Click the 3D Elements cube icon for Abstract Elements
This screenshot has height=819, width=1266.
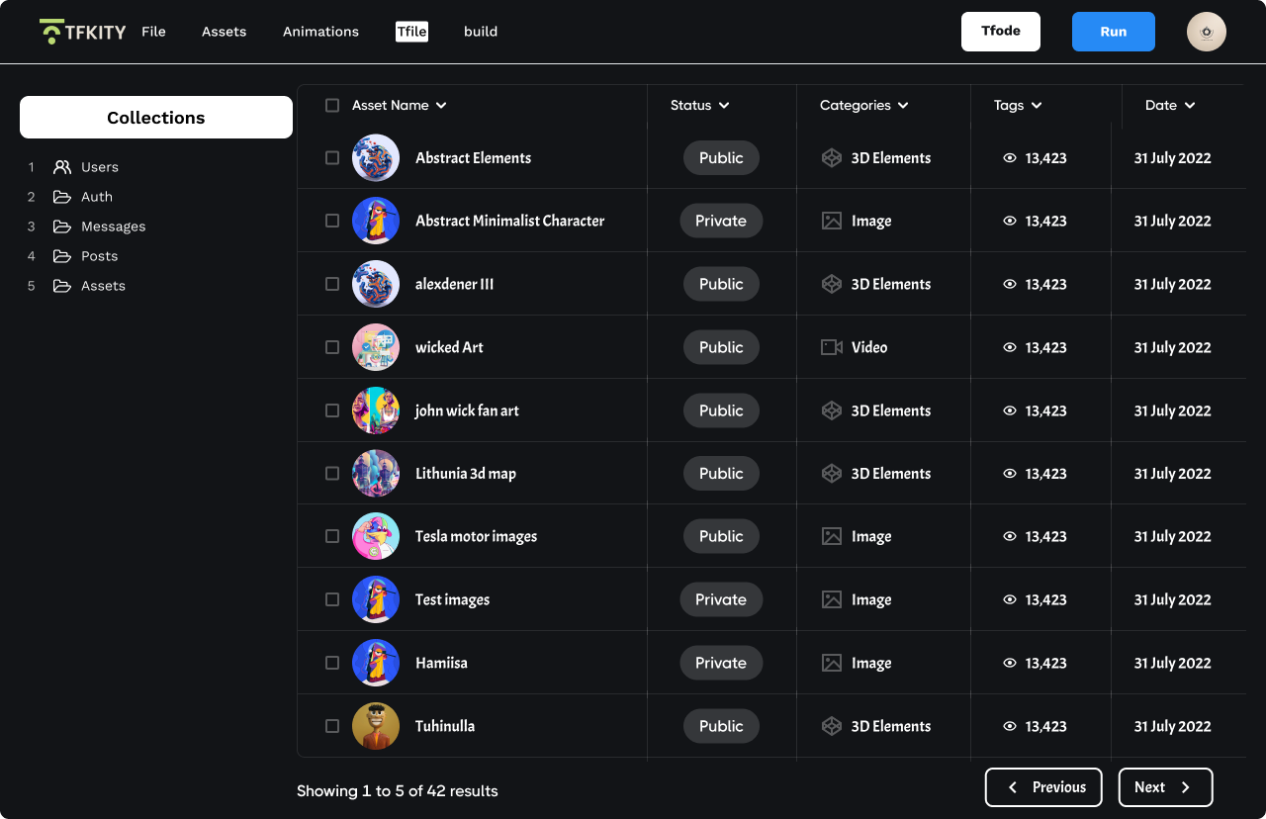click(x=831, y=157)
